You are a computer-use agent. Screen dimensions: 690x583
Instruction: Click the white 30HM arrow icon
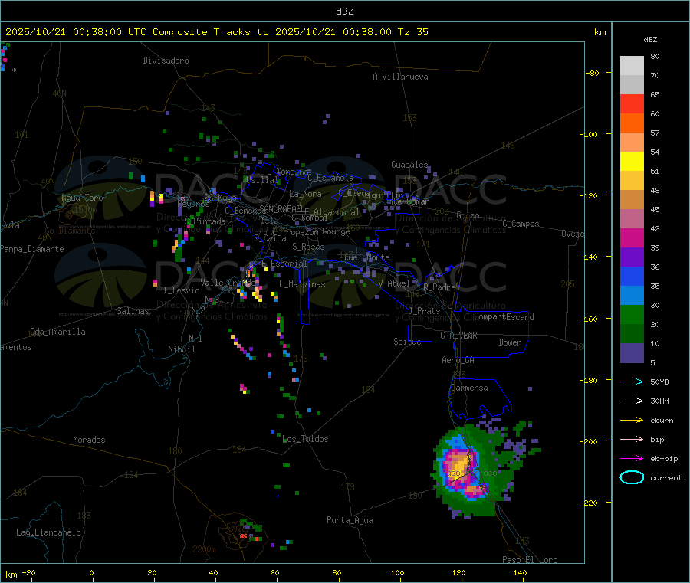632,401
